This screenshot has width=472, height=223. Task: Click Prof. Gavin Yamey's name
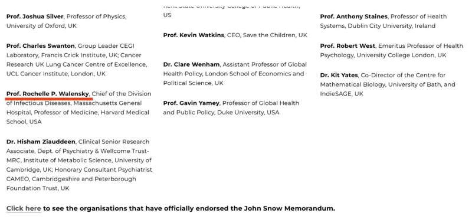point(191,103)
